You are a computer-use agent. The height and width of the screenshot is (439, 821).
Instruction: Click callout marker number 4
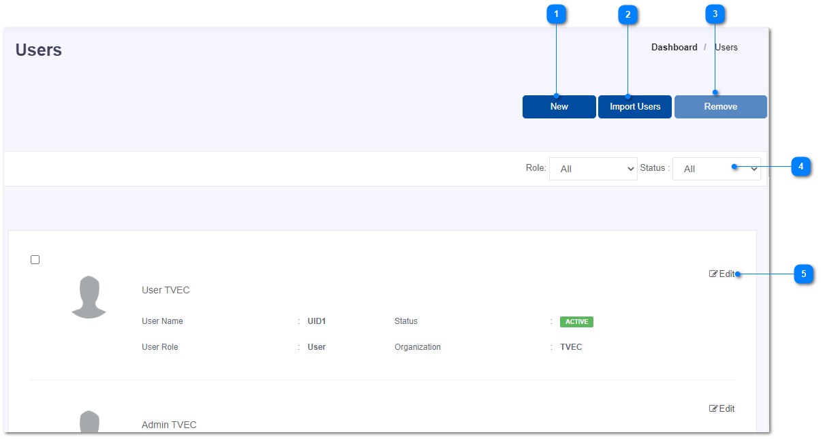801,166
